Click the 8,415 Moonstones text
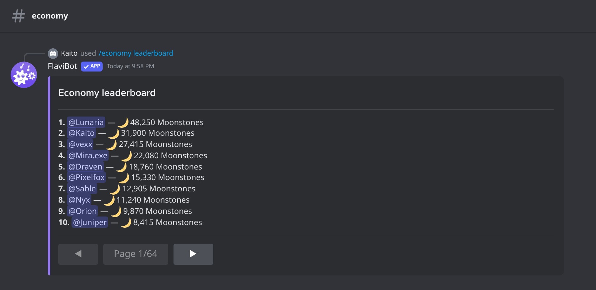596x290 pixels. (168, 222)
